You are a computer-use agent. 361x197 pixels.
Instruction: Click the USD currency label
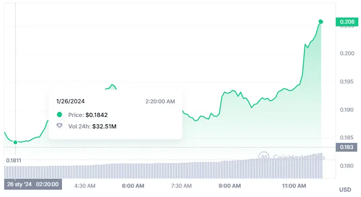pyautogui.click(x=345, y=189)
